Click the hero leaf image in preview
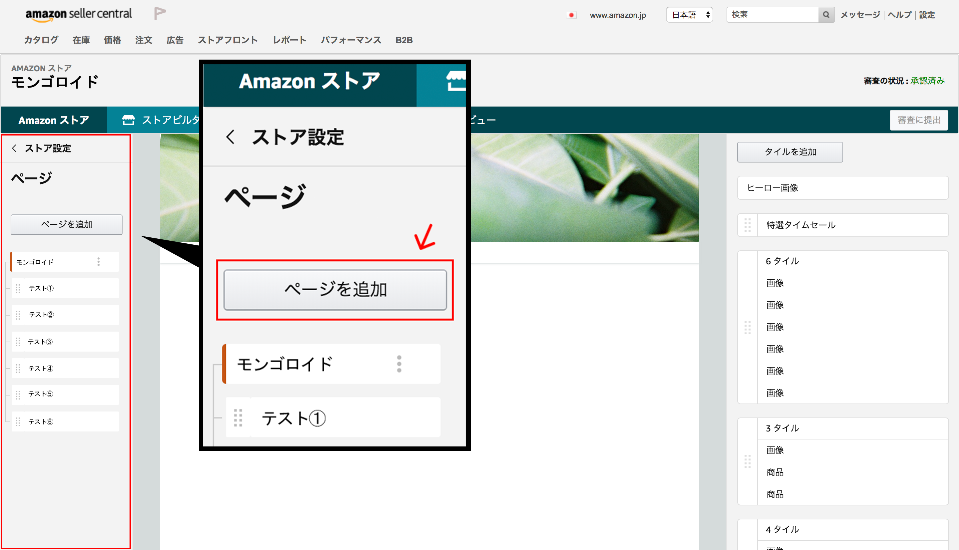The height and width of the screenshot is (550, 959). [x=585, y=188]
